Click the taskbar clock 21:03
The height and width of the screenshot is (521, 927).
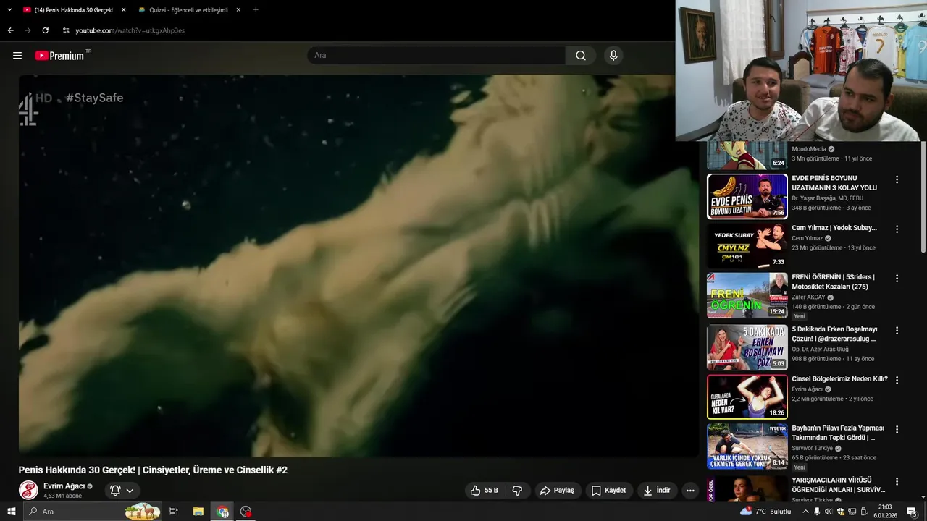click(884, 507)
